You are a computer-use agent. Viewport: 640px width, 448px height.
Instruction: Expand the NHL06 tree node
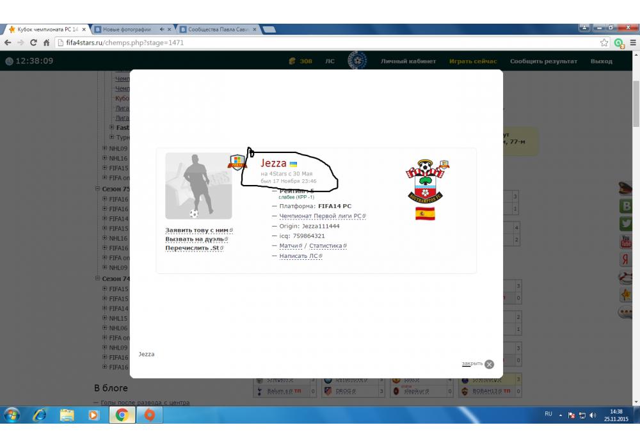coord(105,328)
